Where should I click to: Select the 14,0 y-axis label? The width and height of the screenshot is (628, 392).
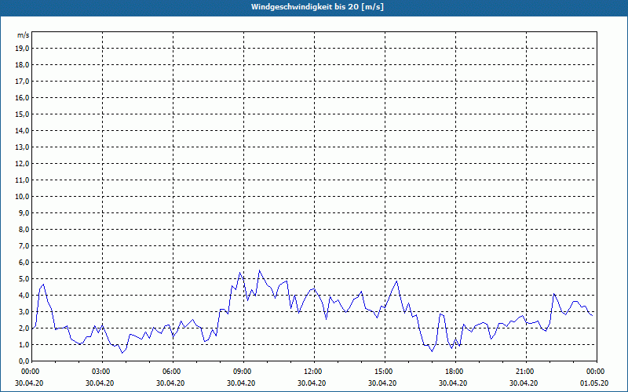coord(23,130)
